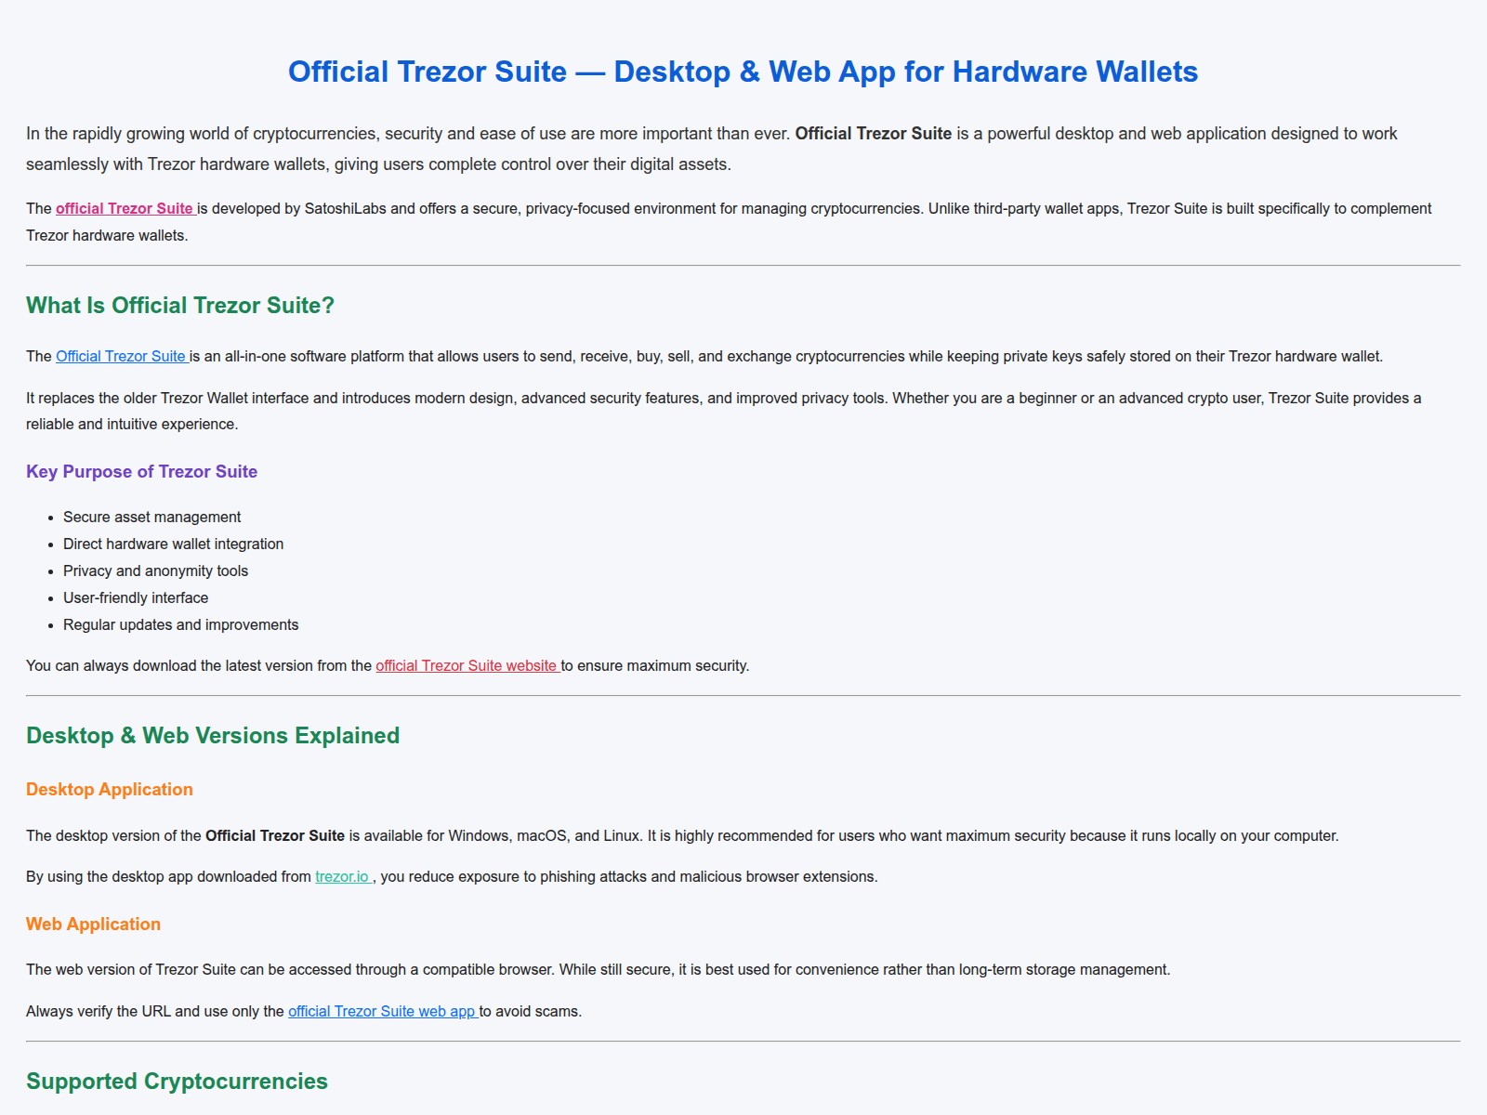This screenshot has width=1487, height=1115.
Task: Click the bold 'Official Trezor Suite' in desktop paragraph
Action: (x=275, y=836)
